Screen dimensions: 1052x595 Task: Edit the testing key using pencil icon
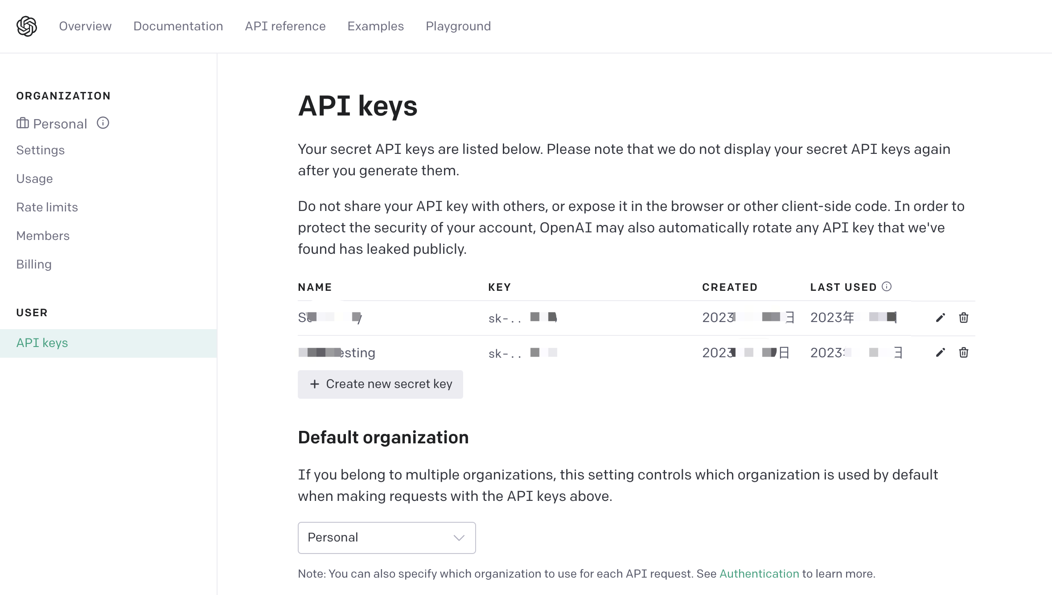[941, 353]
